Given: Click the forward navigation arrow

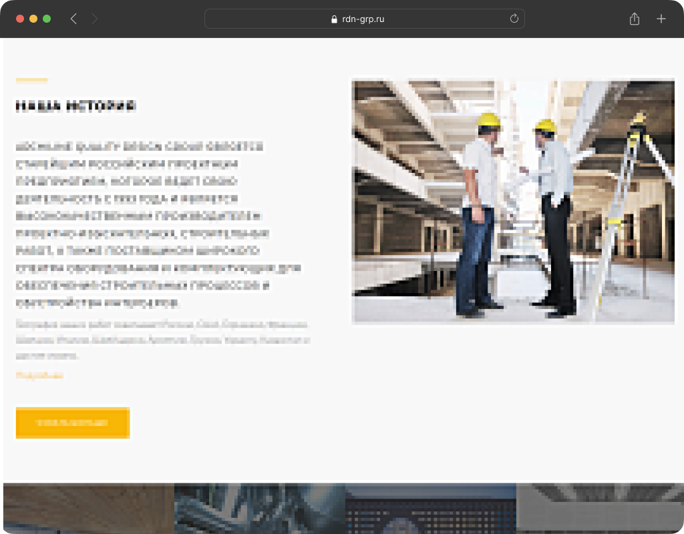Looking at the screenshot, I should pos(94,19).
